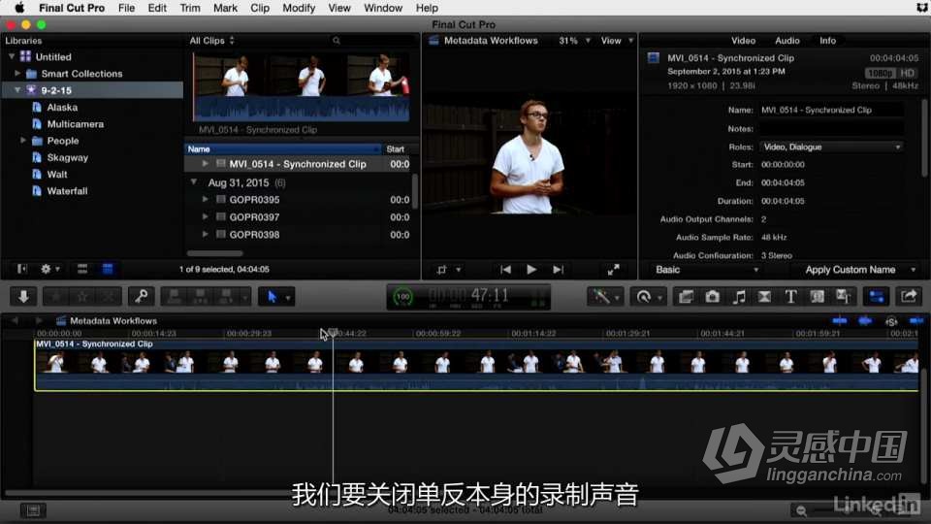
Task: Show the Photos browser camera icon
Action: pos(713,297)
